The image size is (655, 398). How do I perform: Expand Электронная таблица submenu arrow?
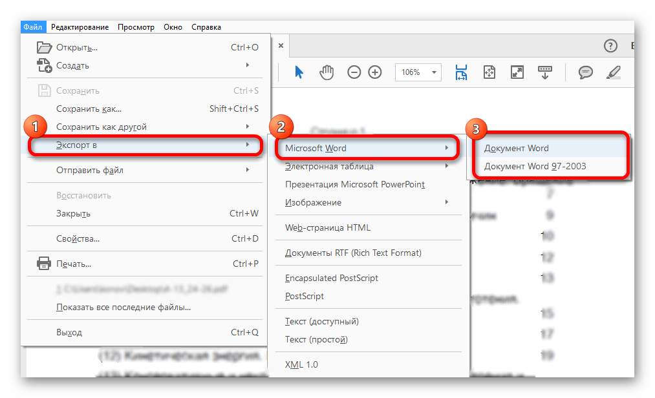(447, 166)
